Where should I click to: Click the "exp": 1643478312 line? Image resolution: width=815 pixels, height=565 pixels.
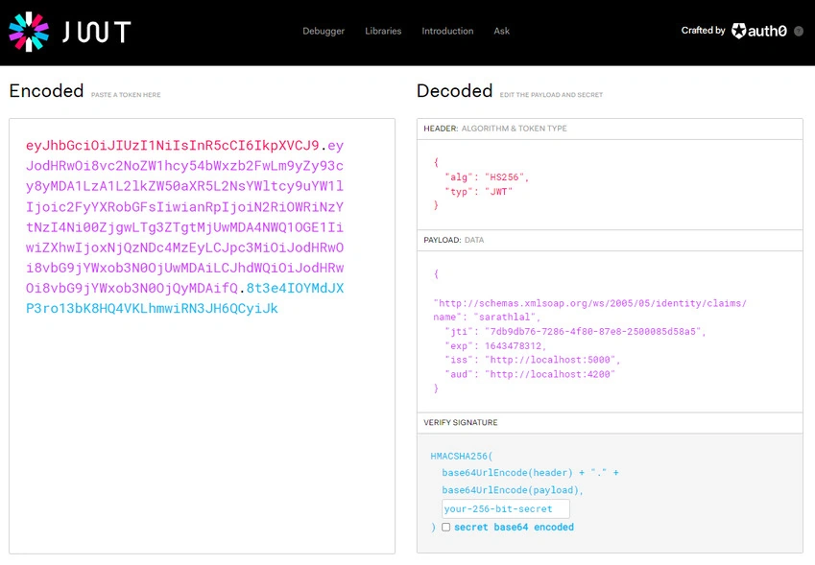click(x=495, y=346)
